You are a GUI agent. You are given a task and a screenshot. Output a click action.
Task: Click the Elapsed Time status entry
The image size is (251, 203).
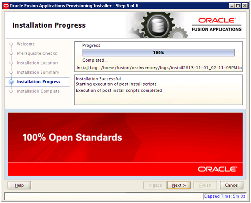[225, 196]
